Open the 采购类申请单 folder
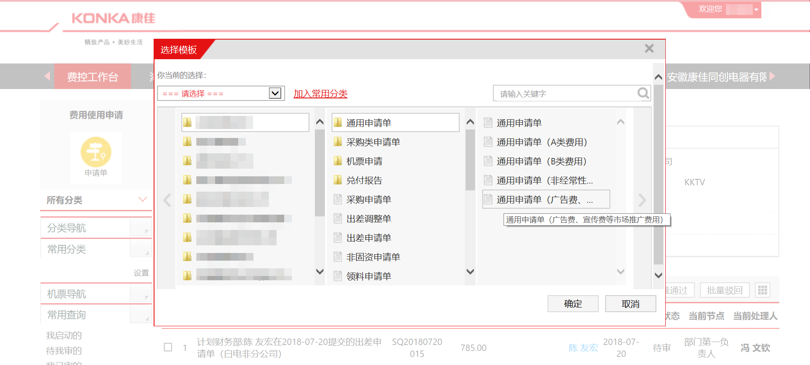Viewport: 810px width, 365px height. (x=373, y=142)
